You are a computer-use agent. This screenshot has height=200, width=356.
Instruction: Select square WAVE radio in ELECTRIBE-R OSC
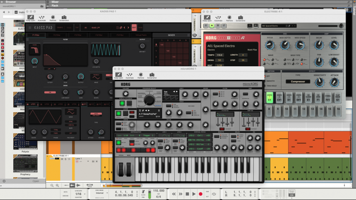point(273,60)
